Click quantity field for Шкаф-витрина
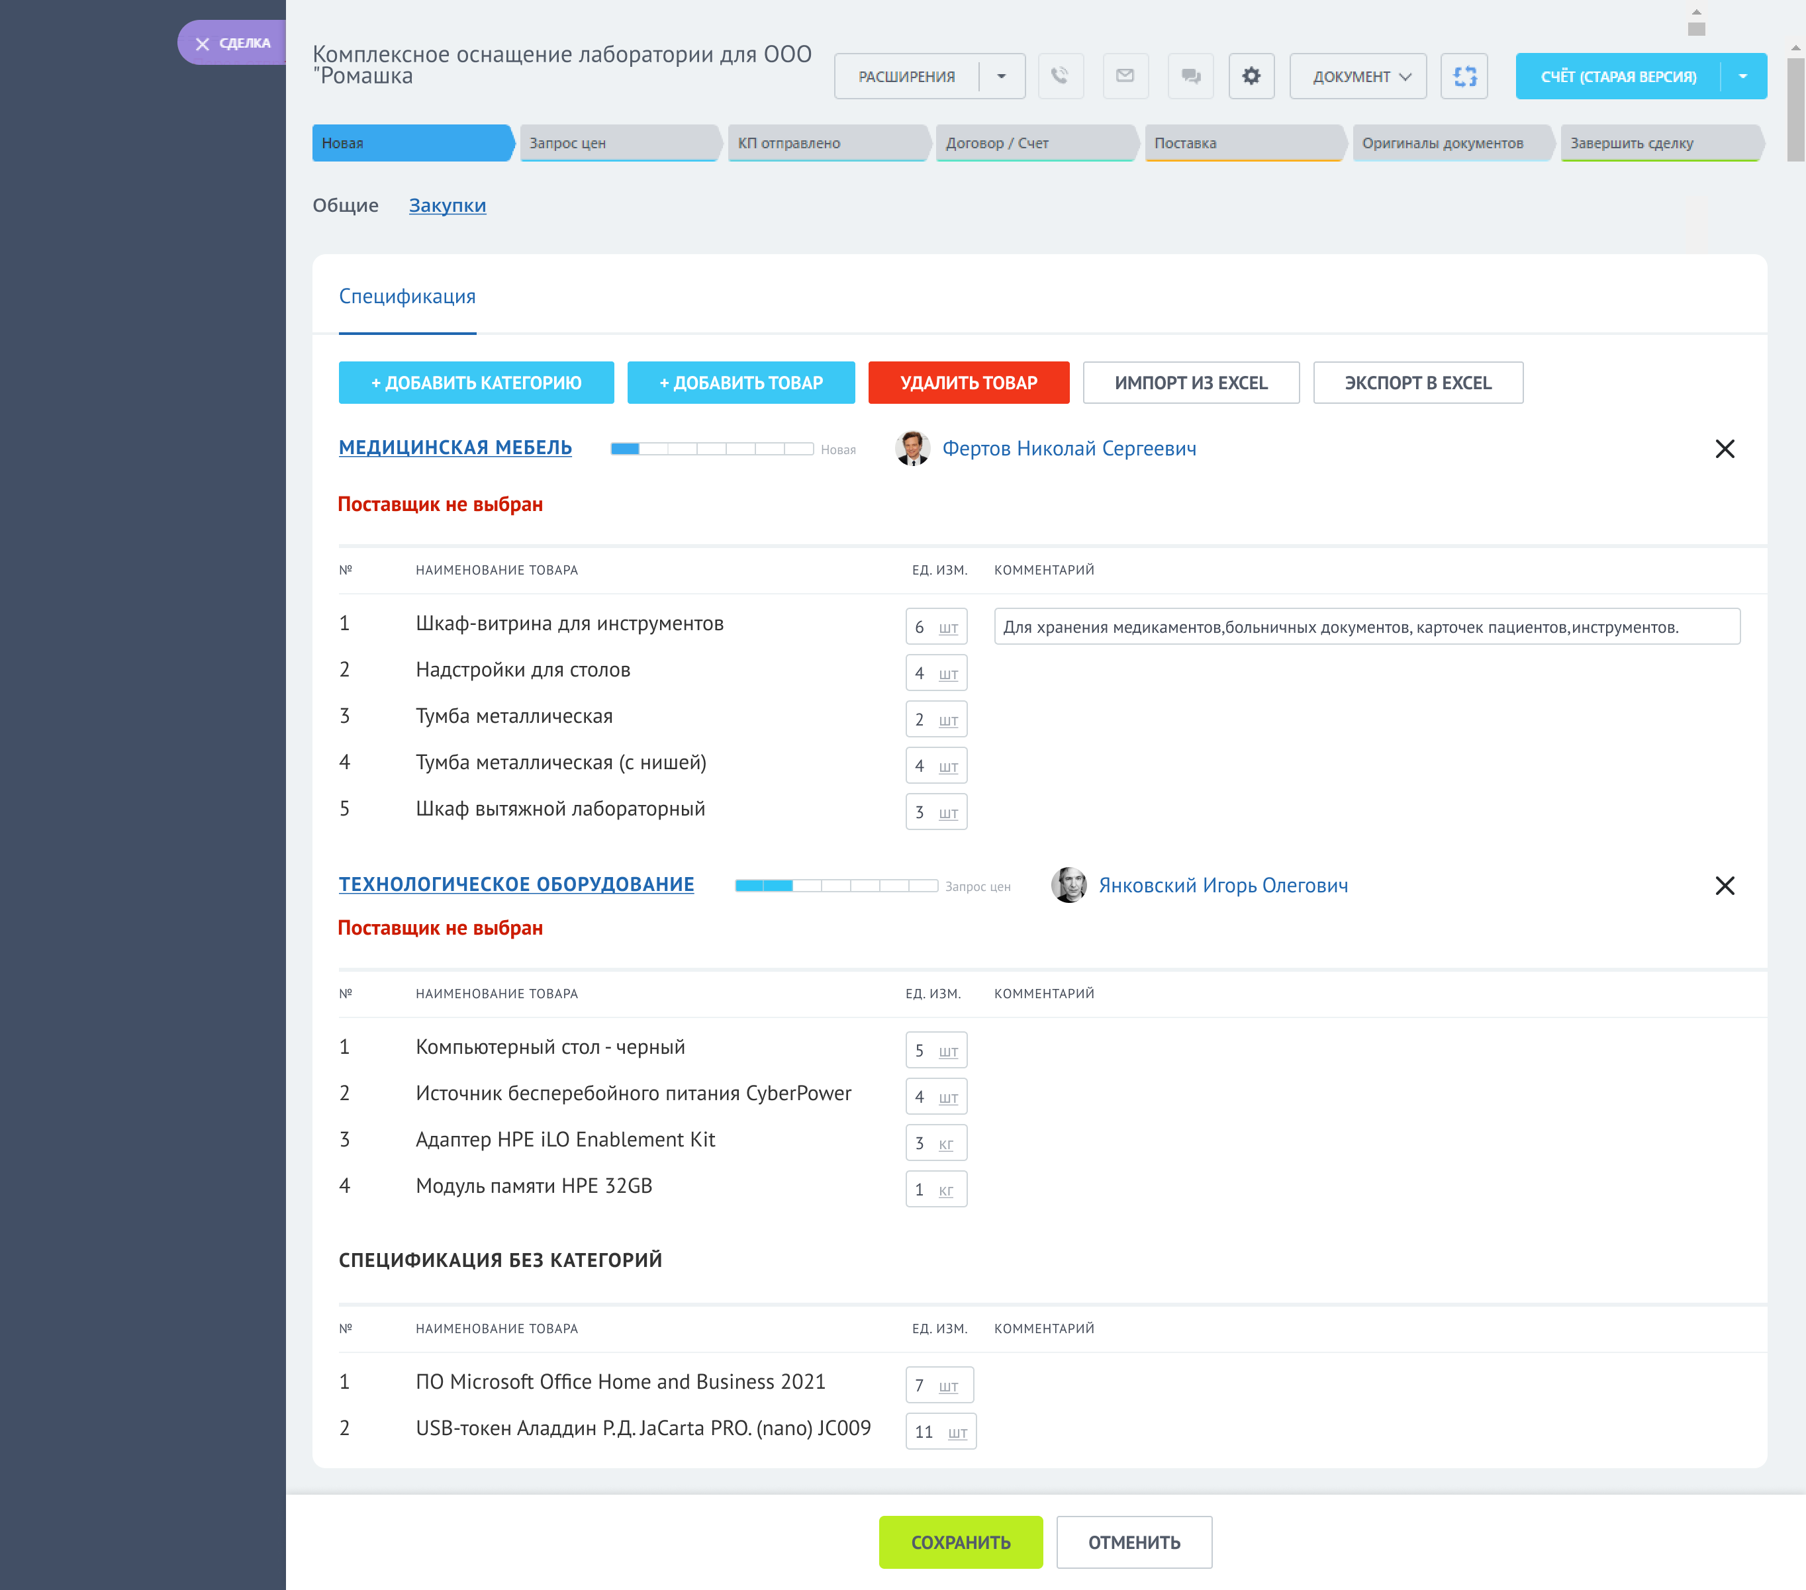Image resolution: width=1806 pixels, height=1590 pixels. click(922, 626)
